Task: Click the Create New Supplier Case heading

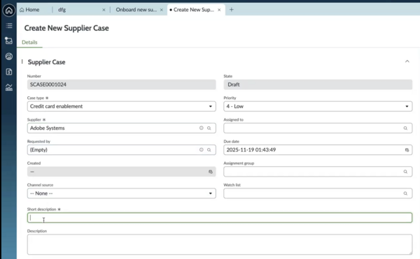Action: coord(66,28)
